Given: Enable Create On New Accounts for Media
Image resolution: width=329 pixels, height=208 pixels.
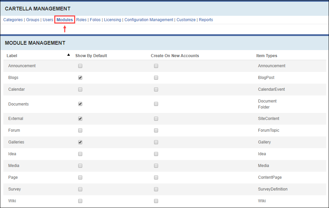Looking at the screenshot, I should point(156,166).
